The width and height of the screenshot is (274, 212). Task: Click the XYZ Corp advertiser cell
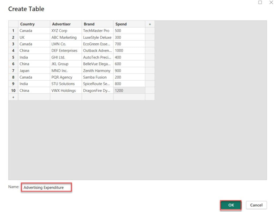[66, 31]
